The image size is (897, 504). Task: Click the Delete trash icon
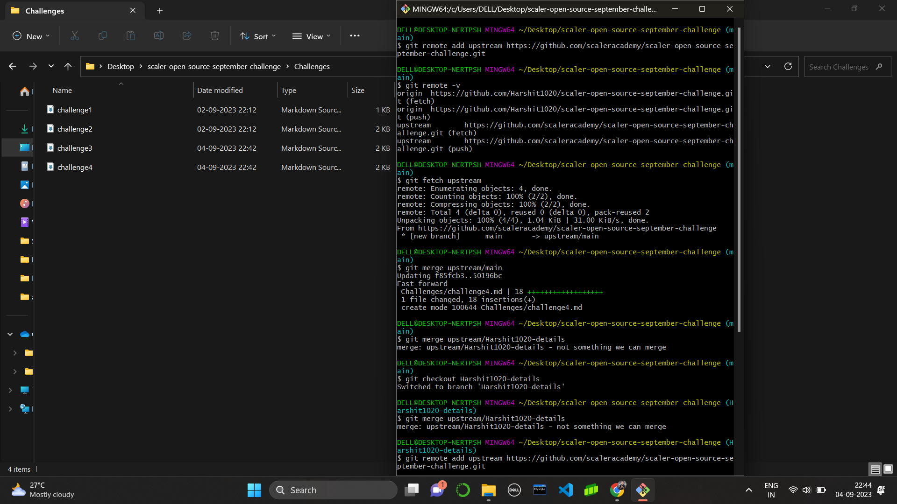[215, 36]
